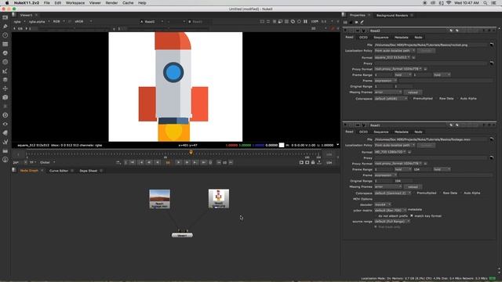This screenshot has width=502, height=282.
Task: Toggle the Raw Data checkbox in Read1
Action: (x=440, y=193)
